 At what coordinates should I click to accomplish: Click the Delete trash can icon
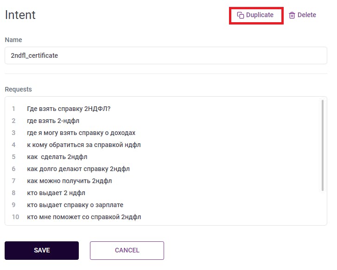tap(292, 15)
